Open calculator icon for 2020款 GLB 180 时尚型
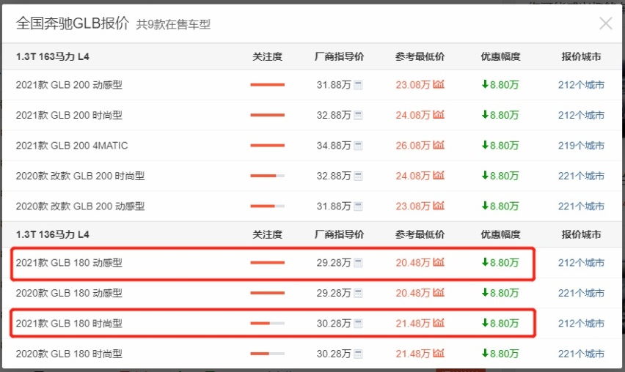 [x=358, y=354]
